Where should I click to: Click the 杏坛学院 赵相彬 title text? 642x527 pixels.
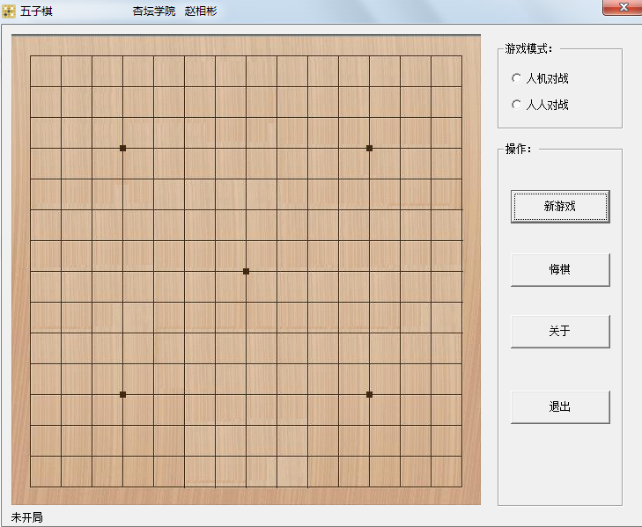tap(175, 11)
